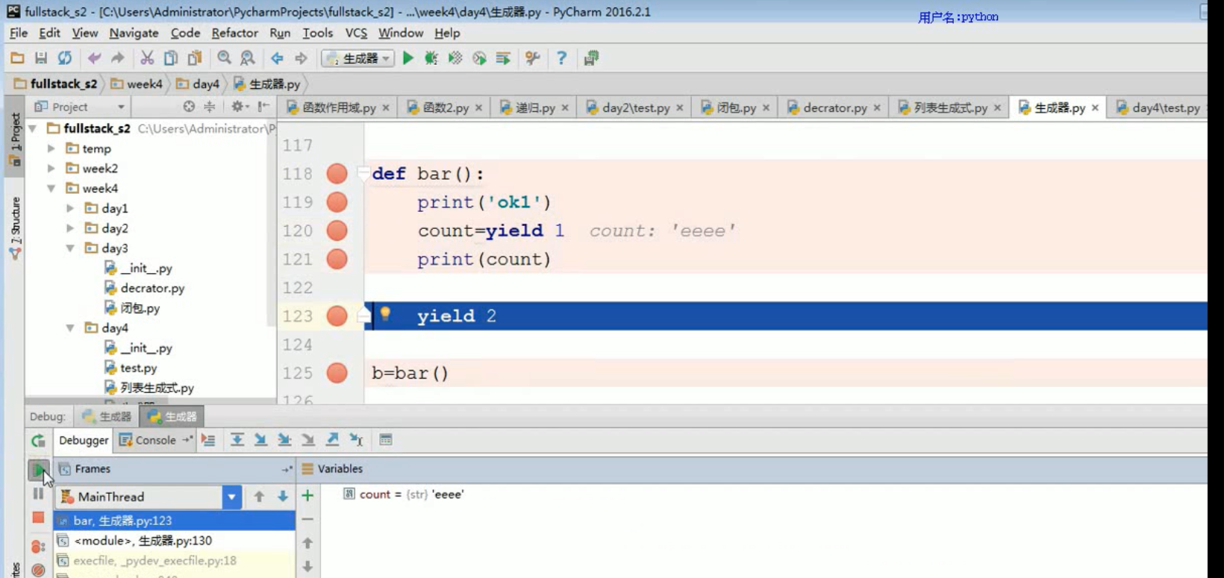Open the Navigate menu
This screenshot has height=578, width=1224.
point(134,33)
